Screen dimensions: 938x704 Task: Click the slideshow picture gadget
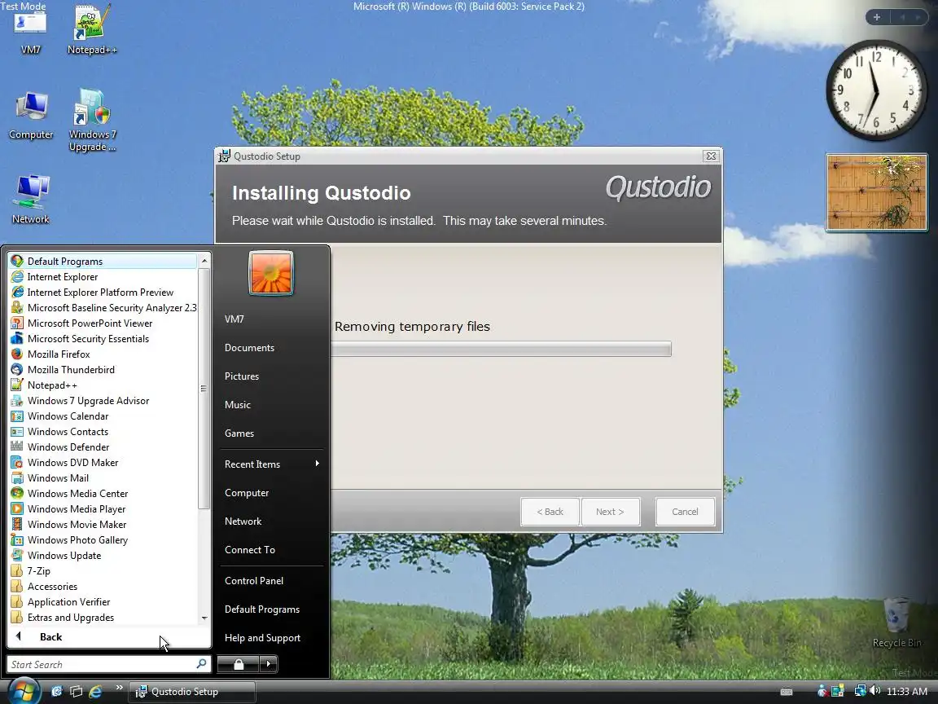[876, 193]
